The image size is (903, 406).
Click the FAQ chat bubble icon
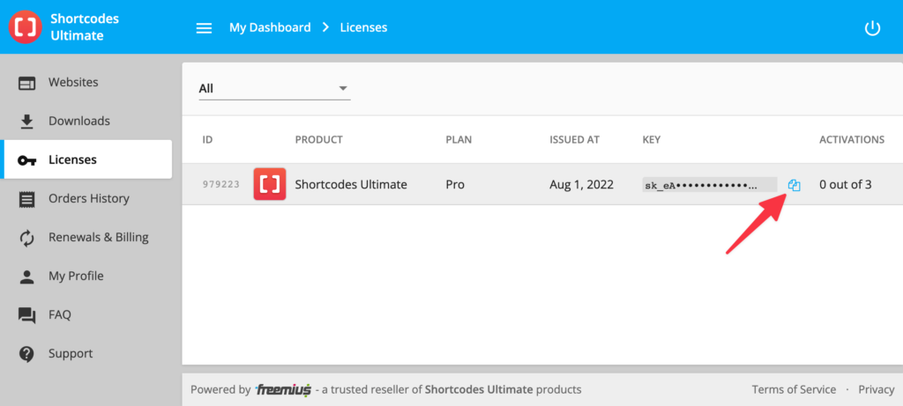click(27, 315)
